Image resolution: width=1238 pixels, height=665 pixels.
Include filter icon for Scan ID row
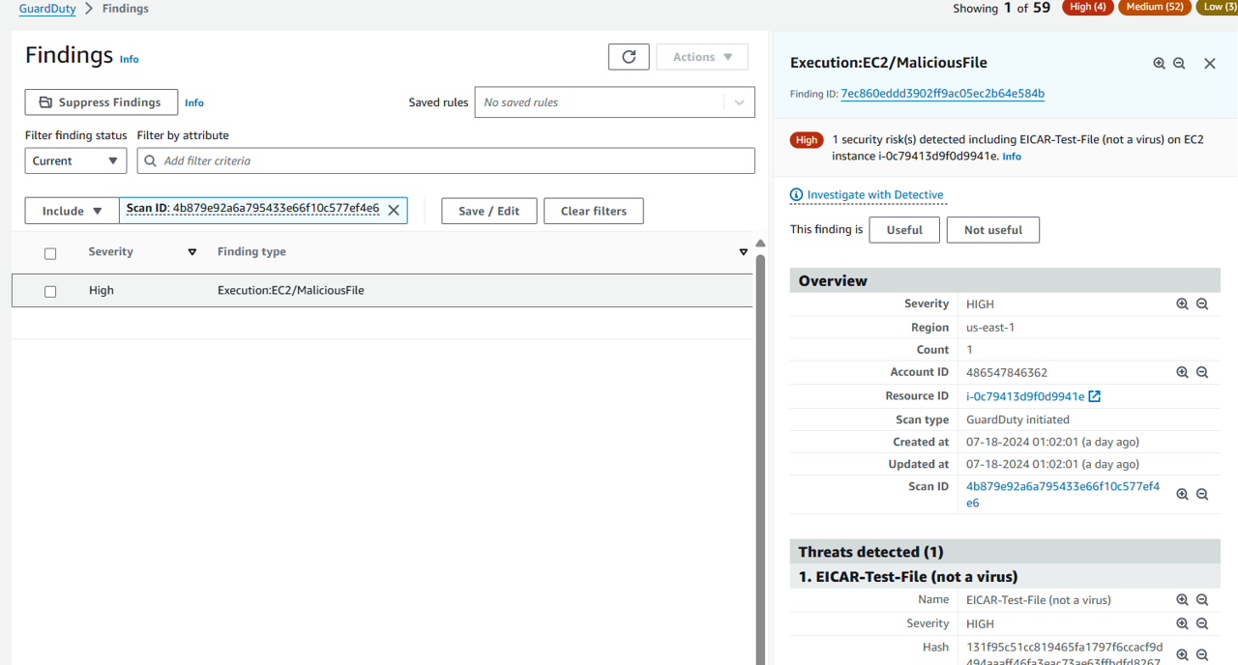(x=1182, y=494)
